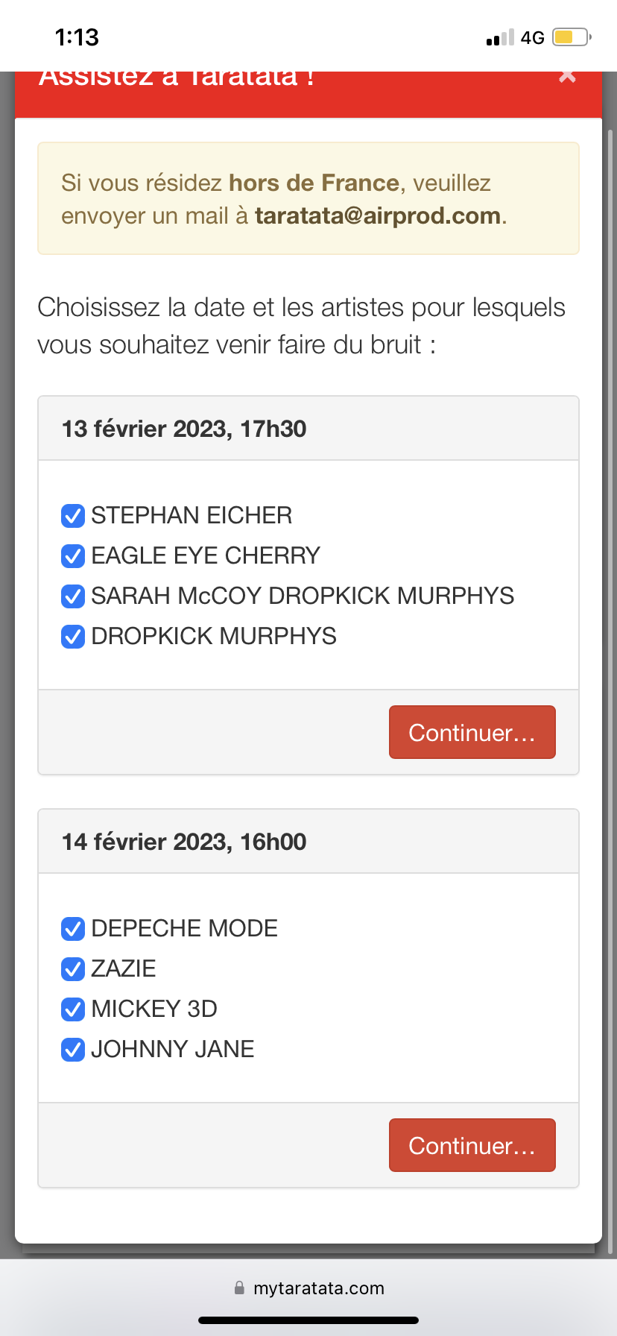Uncheck the DEPECHE MODE checkbox
Viewport: 617px width, 1336px height.
coord(73,928)
